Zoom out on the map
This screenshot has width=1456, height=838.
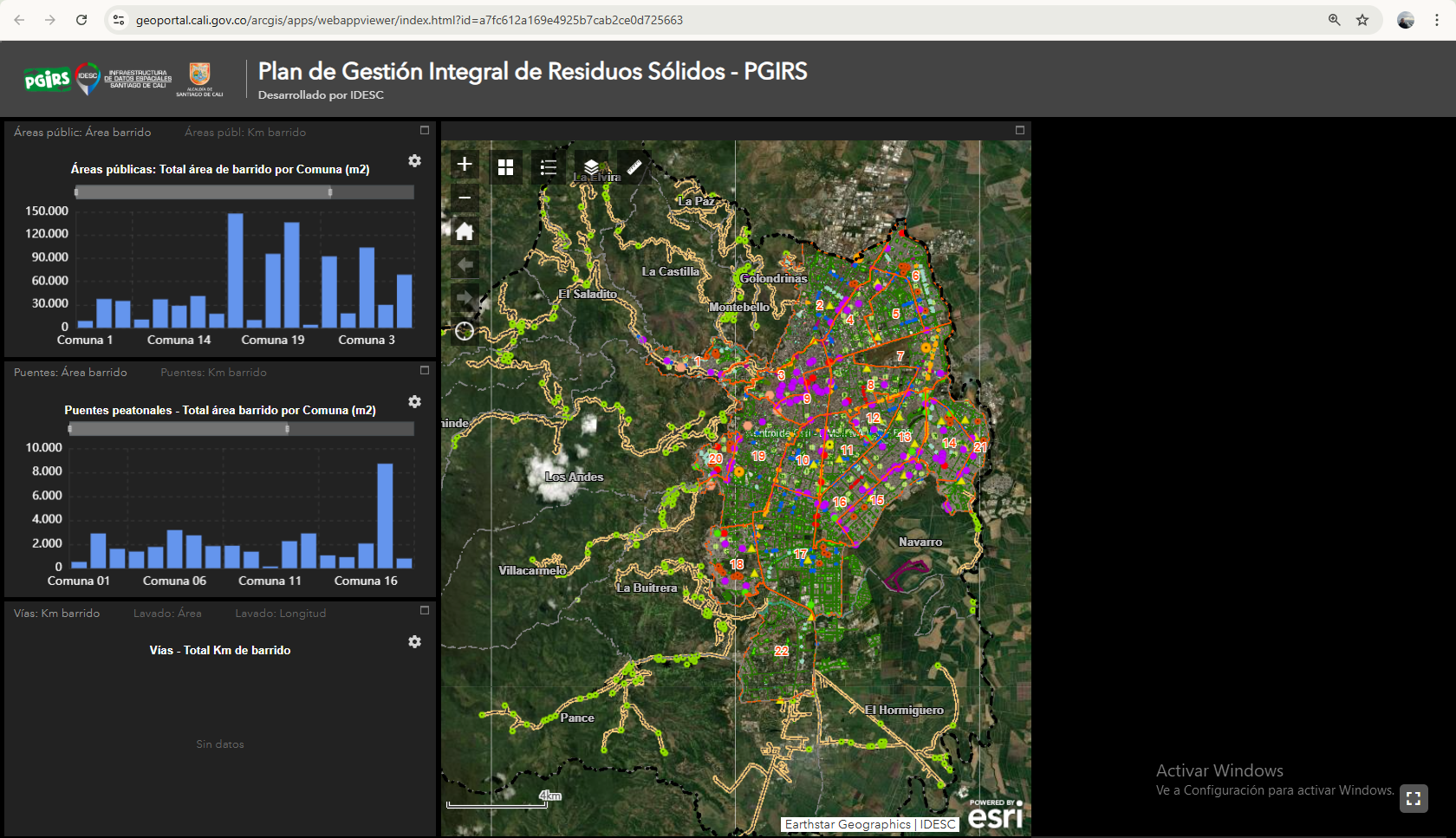click(465, 198)
